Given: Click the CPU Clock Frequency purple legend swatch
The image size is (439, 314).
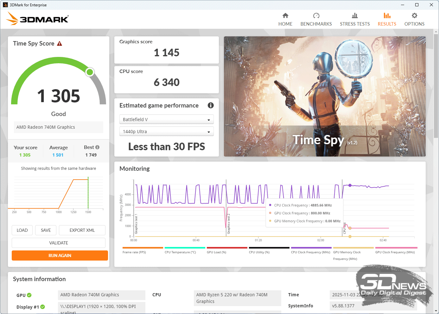Looking at the screenshot, I should click(311, 248).
